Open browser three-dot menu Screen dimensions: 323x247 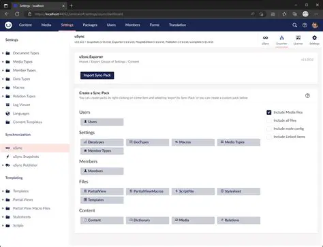pos(316,14)
